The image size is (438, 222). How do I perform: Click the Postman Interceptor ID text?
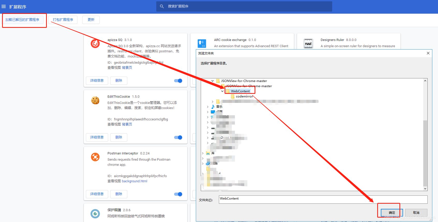click(x=137, y=176)
